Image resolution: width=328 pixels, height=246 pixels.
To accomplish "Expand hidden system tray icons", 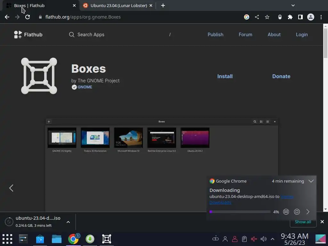I will 273,239.
